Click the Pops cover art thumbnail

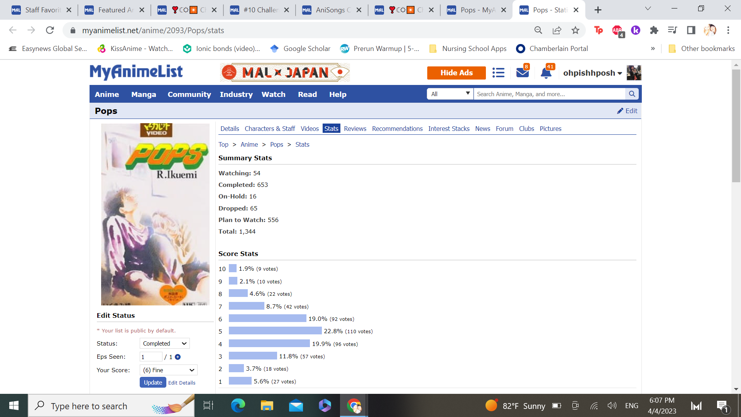click(155, 214)
